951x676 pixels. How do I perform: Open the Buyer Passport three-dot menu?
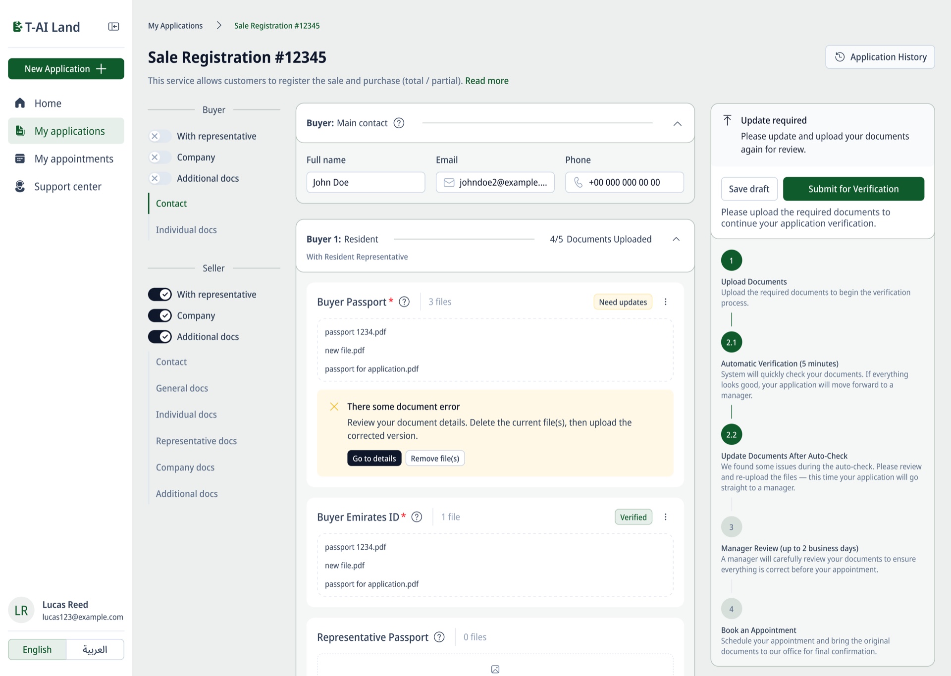(666, 302)
